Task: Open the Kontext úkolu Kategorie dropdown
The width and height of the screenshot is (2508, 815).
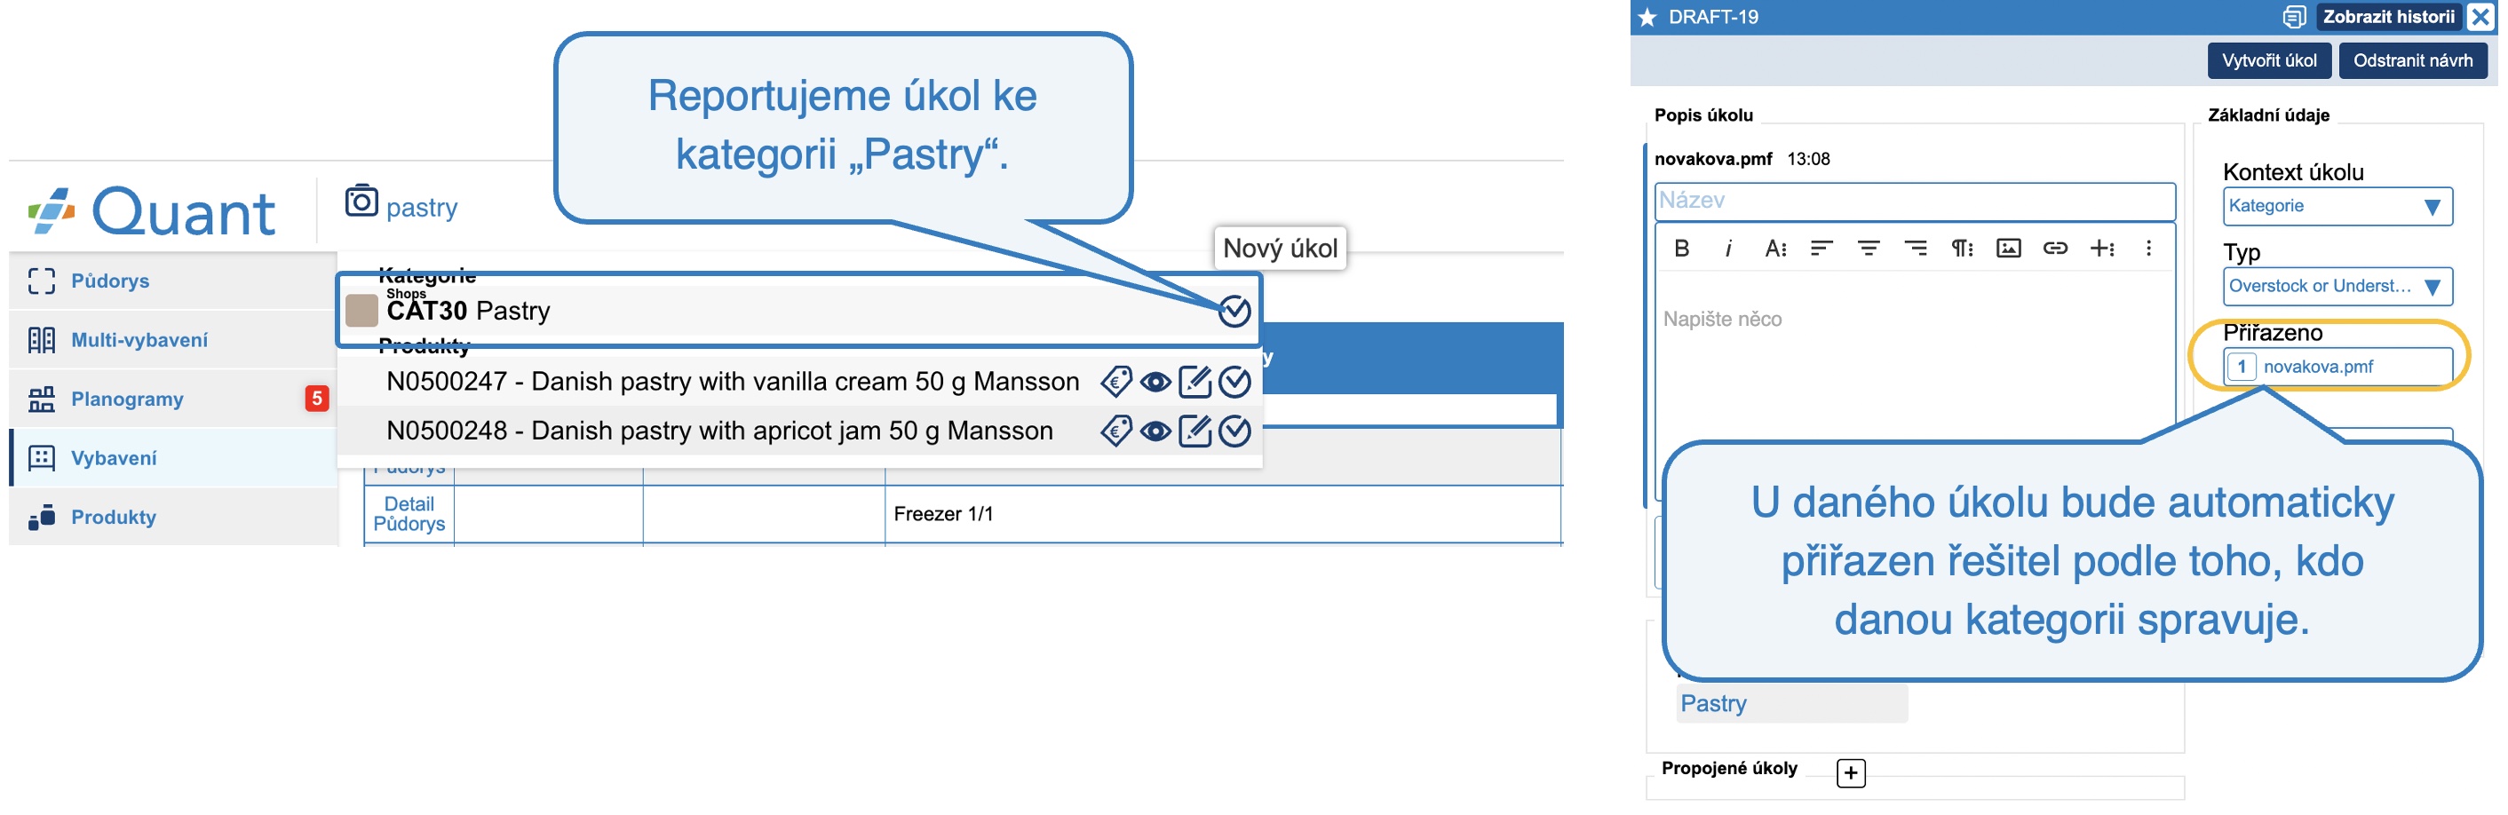Action: pos(2336,207)
